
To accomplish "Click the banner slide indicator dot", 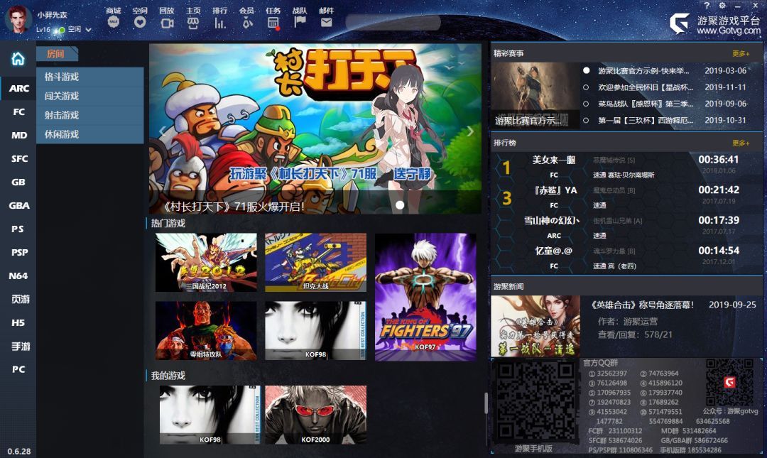I will point(400,205).
